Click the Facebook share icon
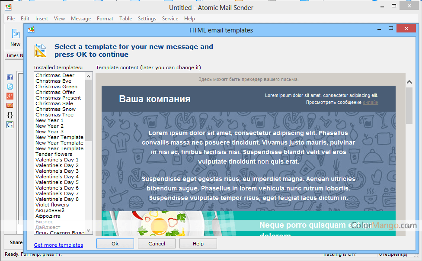Image resolution: width=422 pixels, height=261 pixels. pos(10,77)
